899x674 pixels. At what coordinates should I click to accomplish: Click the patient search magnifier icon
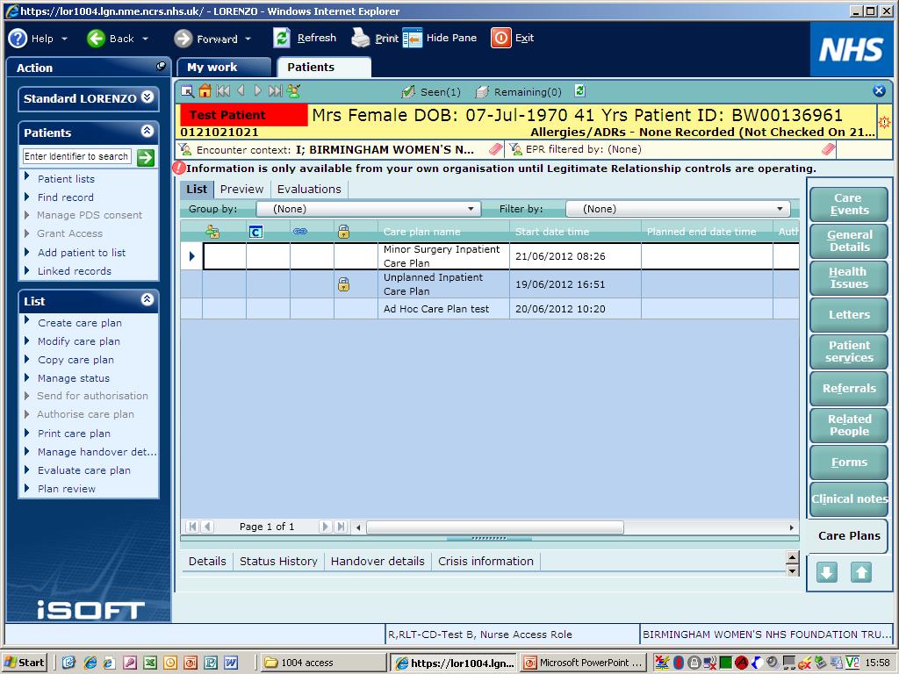pyautogui.click(x=188, y=91)
